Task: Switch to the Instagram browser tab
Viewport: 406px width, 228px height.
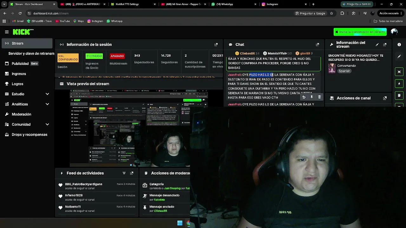Action: [x=283, y=4]
